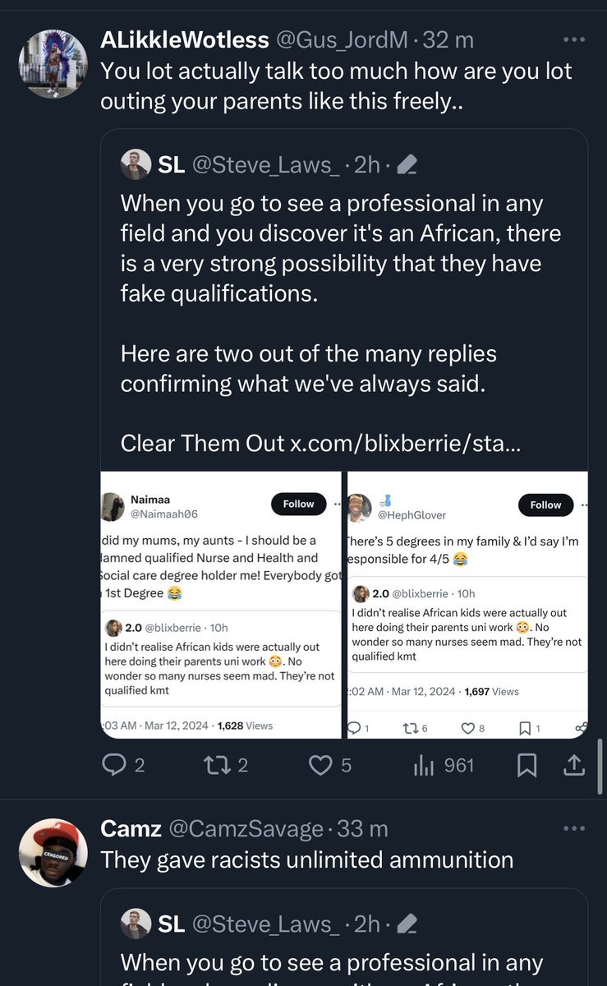Open Camz profile avatar
The width and height of the screenshot is (607, 986).
[x=53, y=852]
